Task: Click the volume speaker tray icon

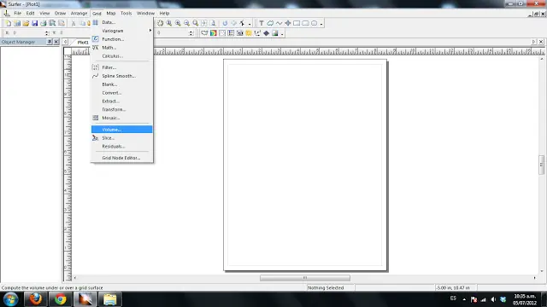Action: tap(493, 299)
